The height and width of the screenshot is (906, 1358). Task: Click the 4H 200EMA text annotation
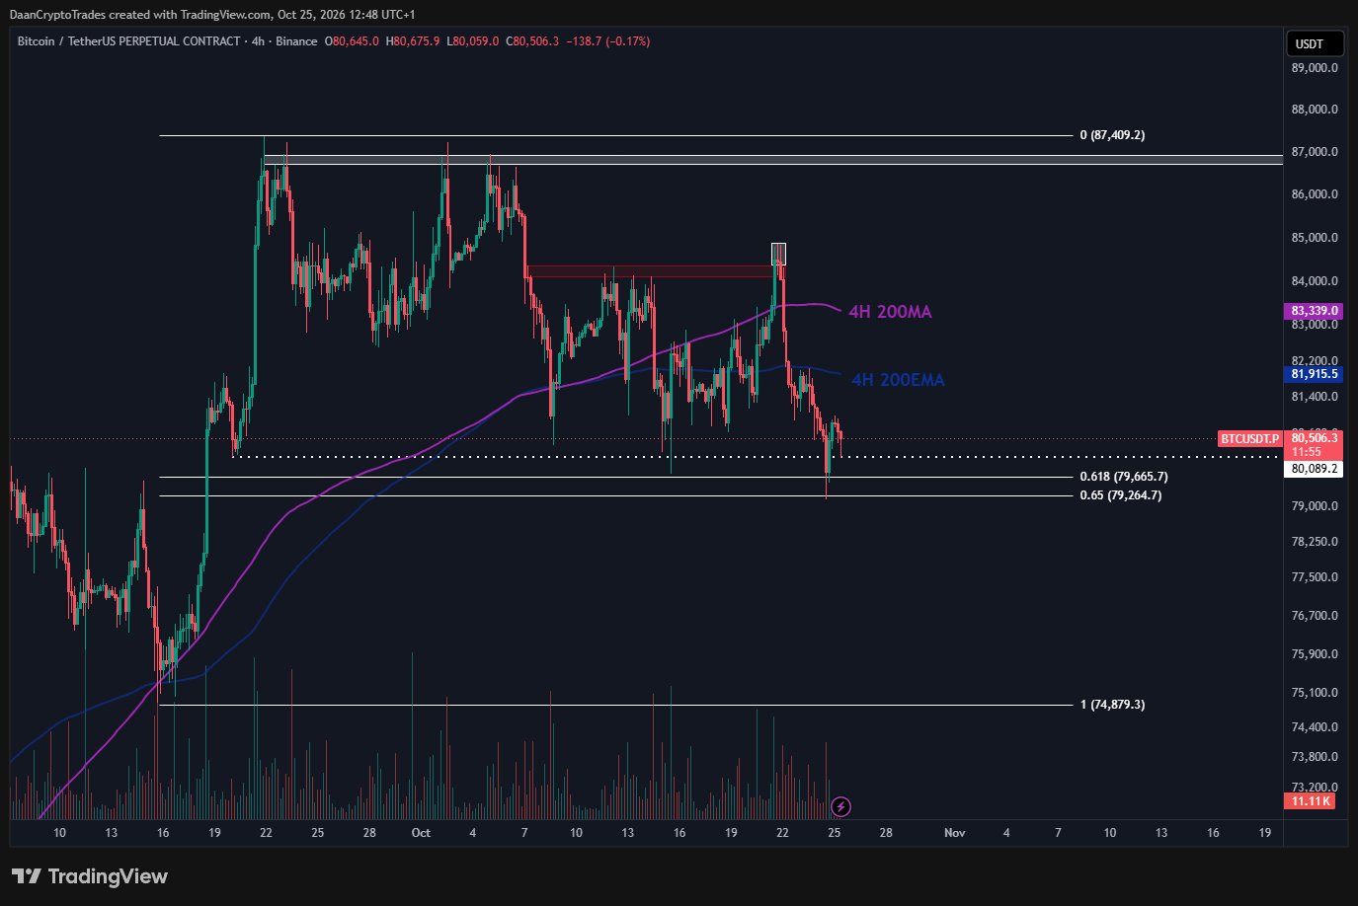(898, 380)
